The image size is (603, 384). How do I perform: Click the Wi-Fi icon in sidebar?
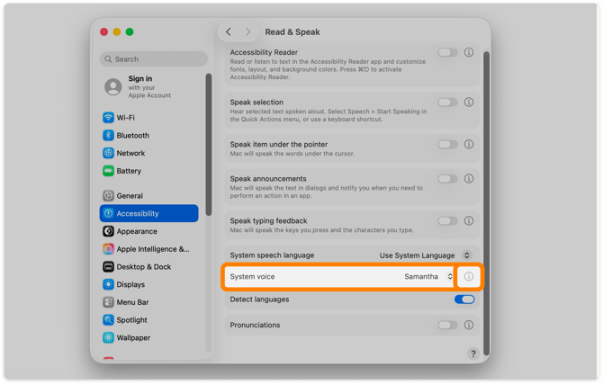[108, 117]
